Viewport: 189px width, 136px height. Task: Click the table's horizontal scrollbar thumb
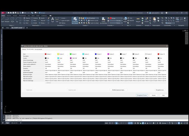(48, 83)
